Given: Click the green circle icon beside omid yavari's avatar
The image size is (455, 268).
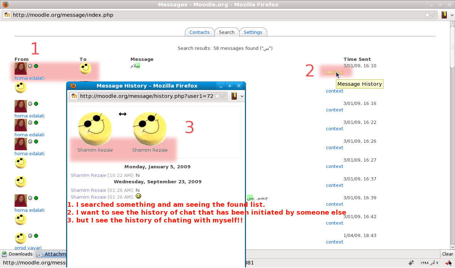Looking at the screenshot, I should (x=36, y=236).
